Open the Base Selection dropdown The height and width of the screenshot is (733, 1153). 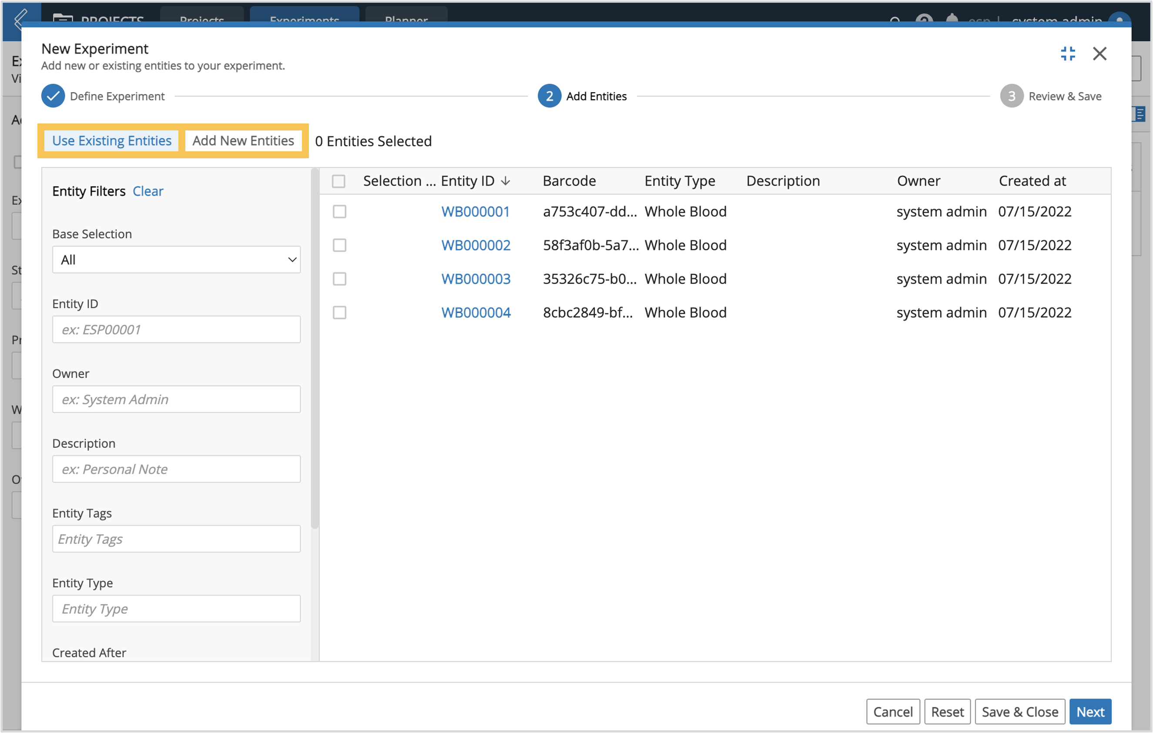[x=176, y=260]
